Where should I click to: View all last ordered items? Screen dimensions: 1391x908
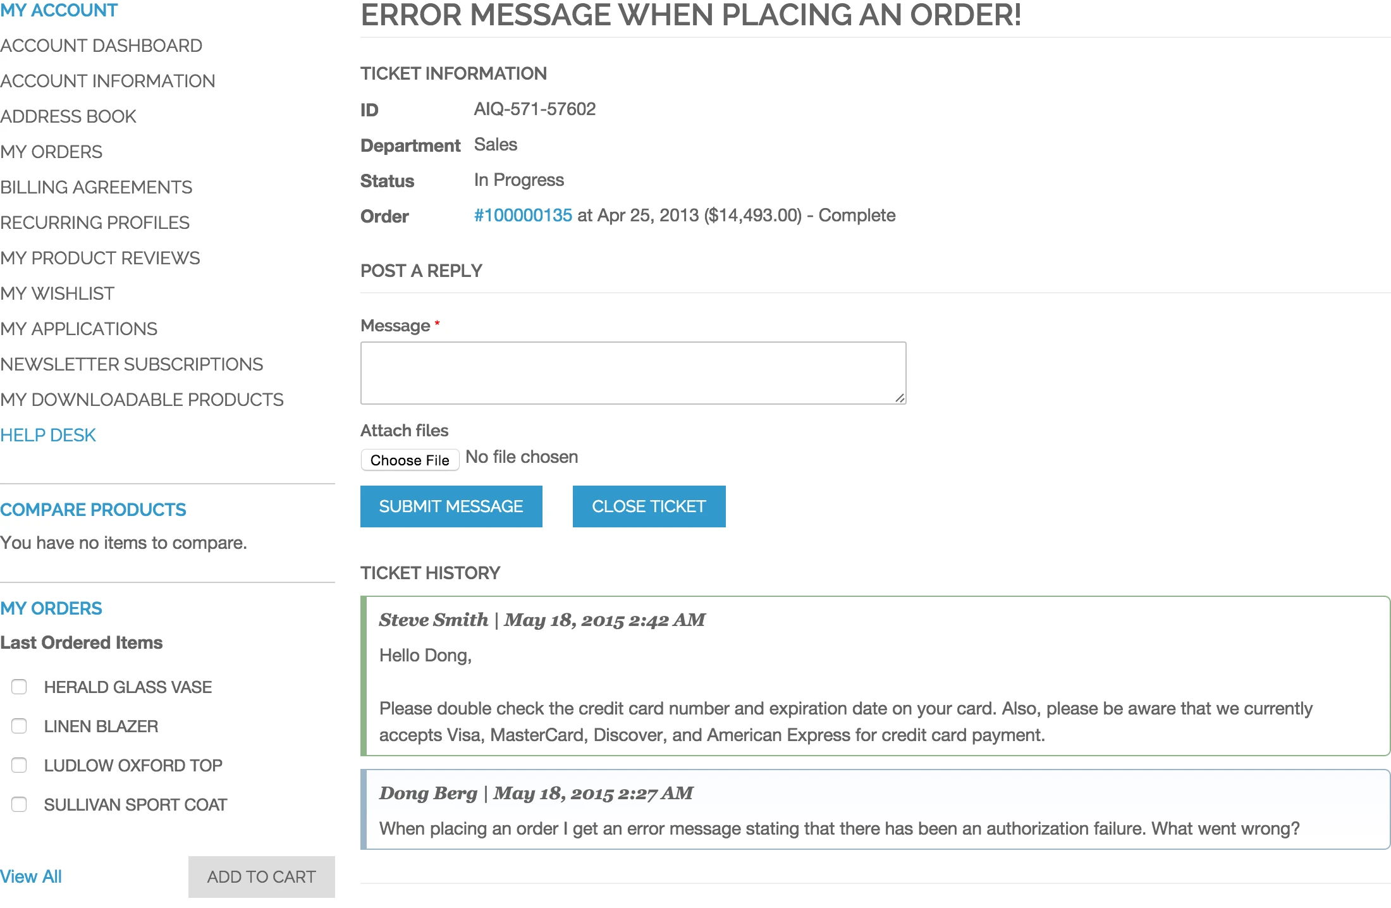pos(31,877)
